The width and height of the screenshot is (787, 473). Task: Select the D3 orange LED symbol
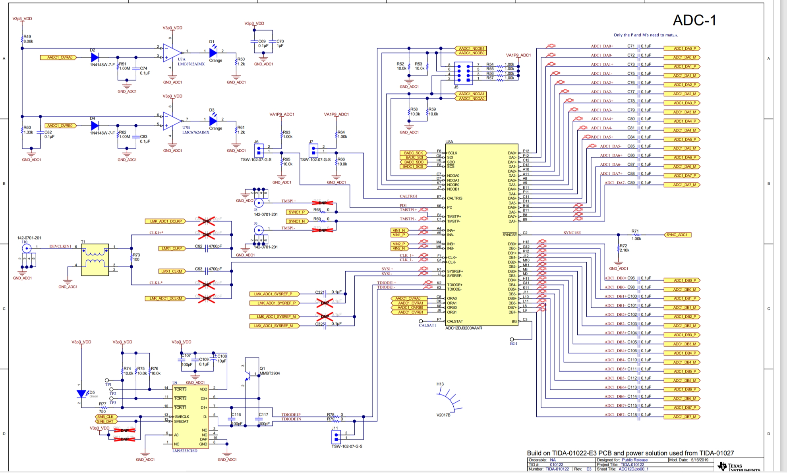coord(213,120)
